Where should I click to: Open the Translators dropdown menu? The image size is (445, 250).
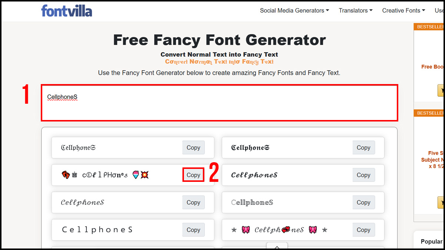tap(356, 11)
